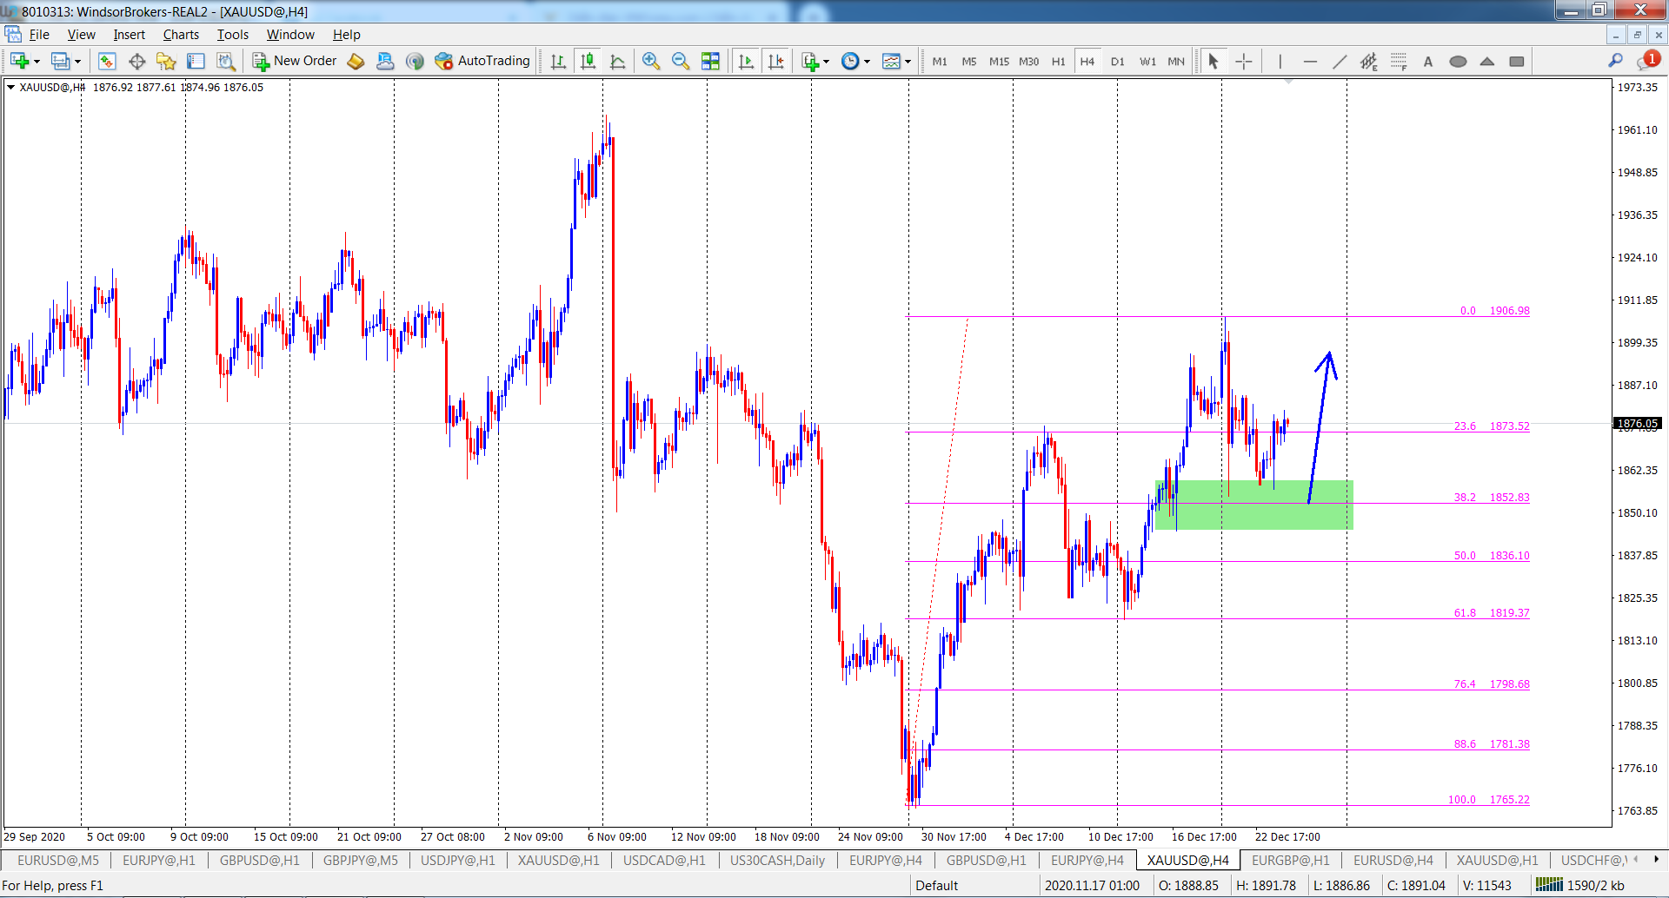1669x898 pixels.
Task: Toggle the Terminal panel icon
Action: click(196, 61)
